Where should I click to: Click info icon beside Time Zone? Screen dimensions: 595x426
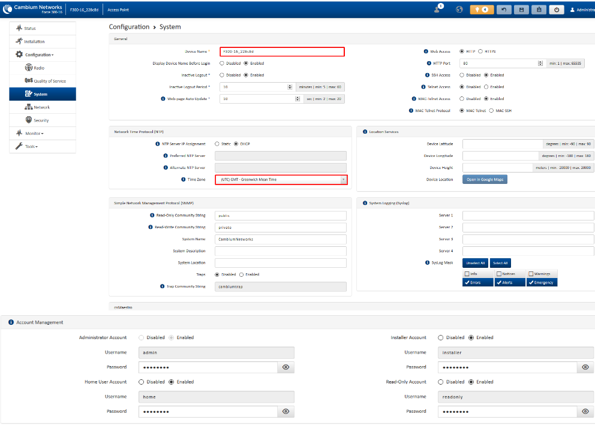173,179
